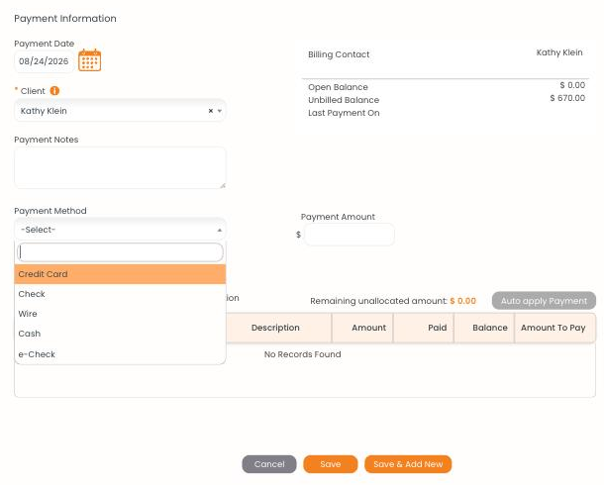The image size is (604, 485).
Task: Click the Client info icon
Action: coord(54,91)
